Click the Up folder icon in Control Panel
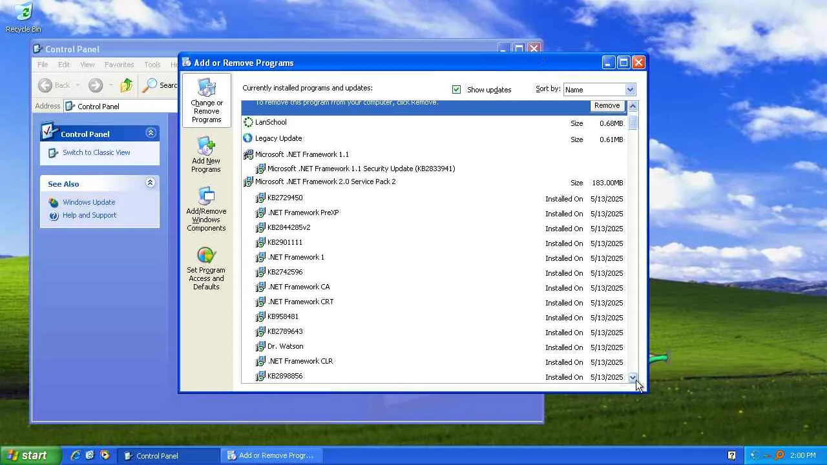Viewport: 827px width, 465px height. pos(127,85)
